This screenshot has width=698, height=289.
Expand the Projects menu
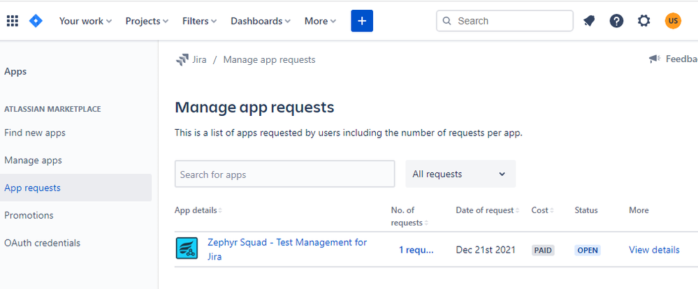(147, 21)
